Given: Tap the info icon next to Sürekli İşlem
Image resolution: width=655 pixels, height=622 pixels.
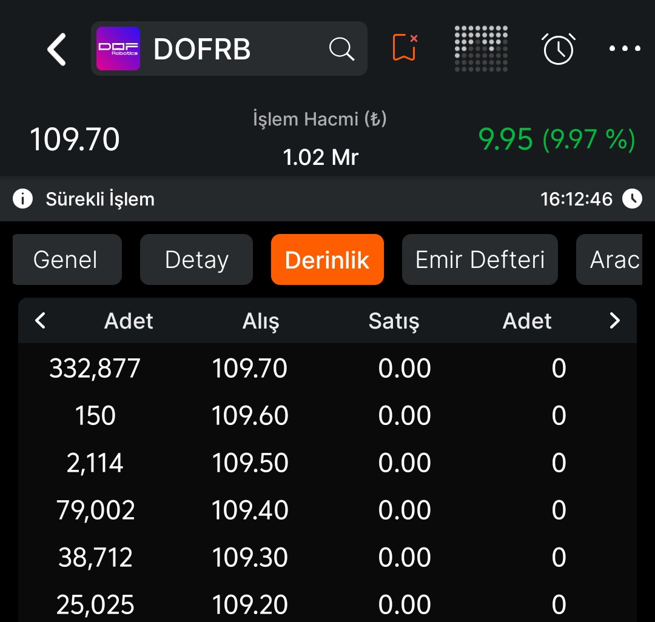Looking at the screenshot, I should [22, 198].
